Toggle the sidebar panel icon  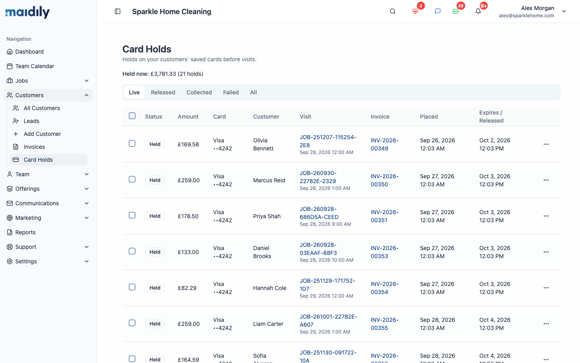click(118, 11)
